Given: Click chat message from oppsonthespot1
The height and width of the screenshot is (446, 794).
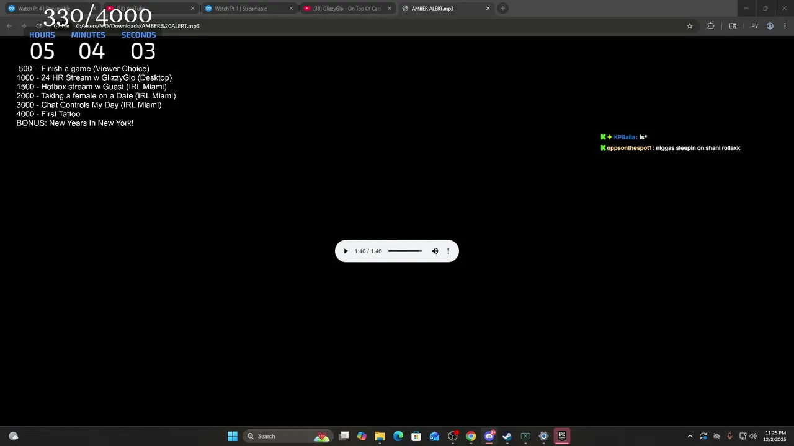Looking at the screenshot, I should point(671,148).
